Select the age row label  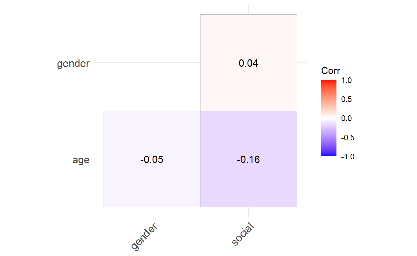pos(81,160)
